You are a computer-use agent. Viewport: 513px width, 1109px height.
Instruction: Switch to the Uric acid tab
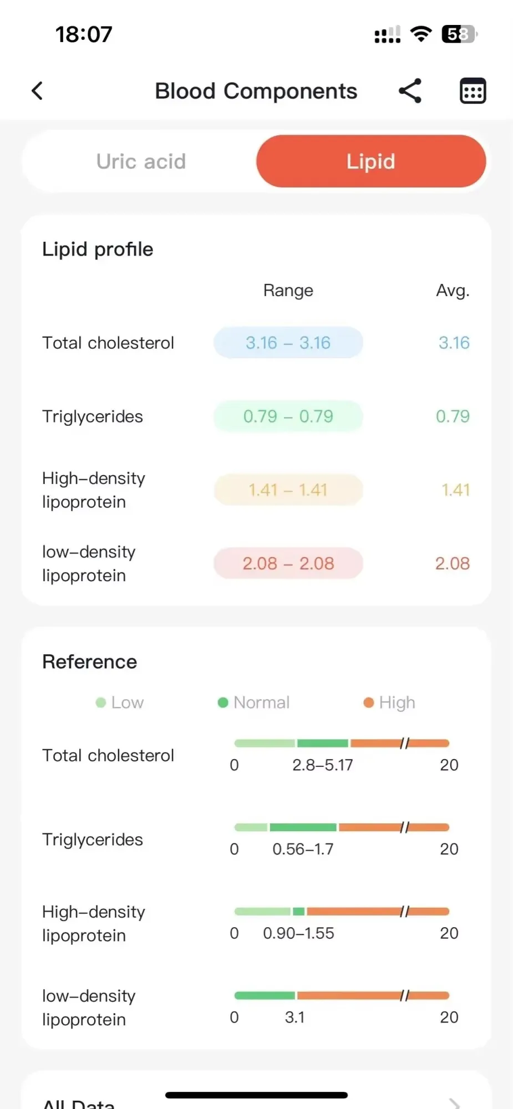[x=141, y=161]
